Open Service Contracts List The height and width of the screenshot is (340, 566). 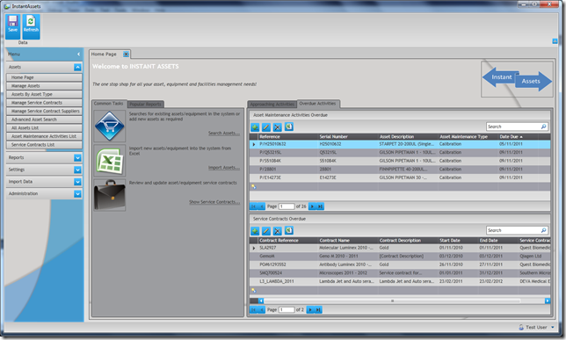click(44, 145)
